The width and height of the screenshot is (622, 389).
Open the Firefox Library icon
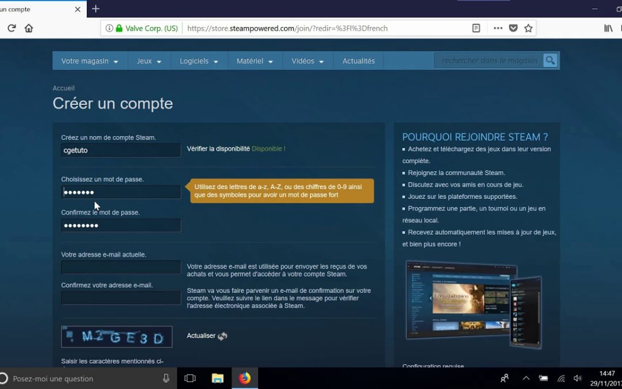click(x=609, y=28)
